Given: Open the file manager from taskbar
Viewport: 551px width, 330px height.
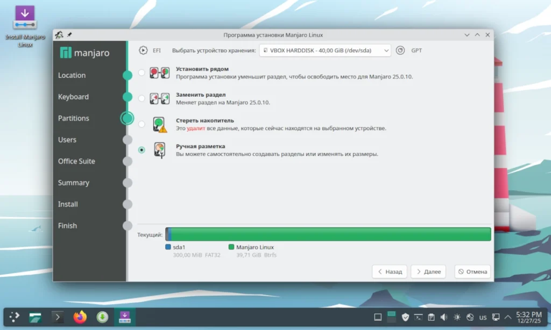Looking at the screenshot, I should coord(35,317).
